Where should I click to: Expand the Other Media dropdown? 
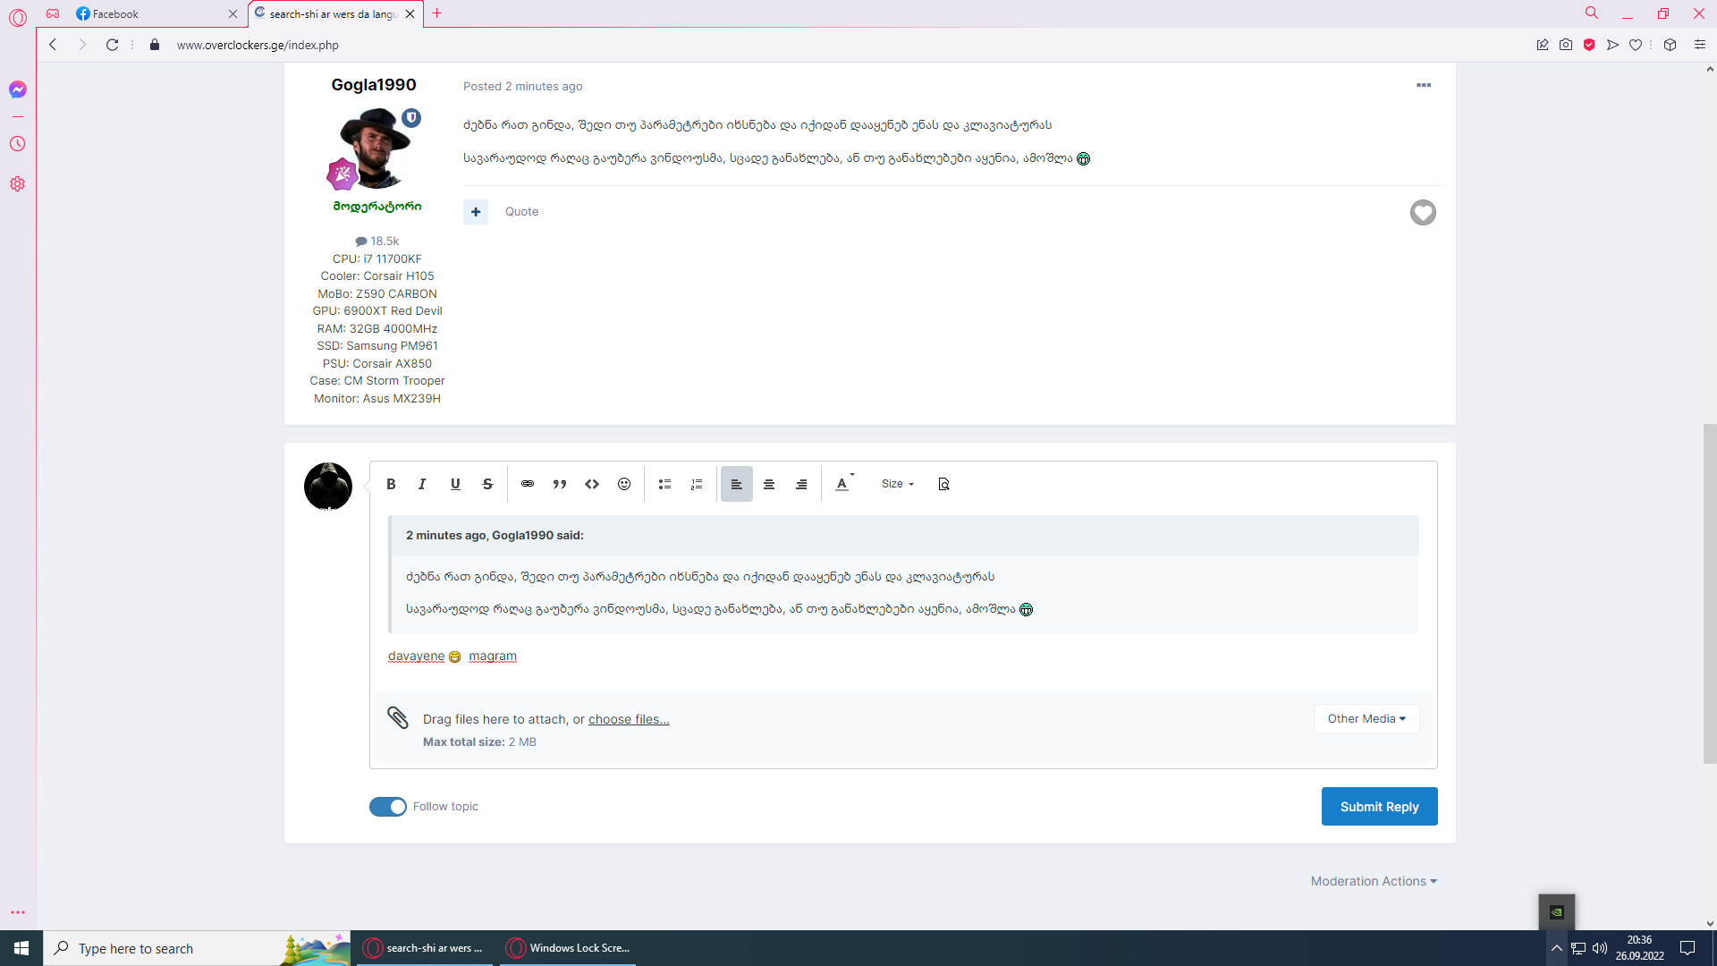pyautogui.click(x=1366, y=719)
